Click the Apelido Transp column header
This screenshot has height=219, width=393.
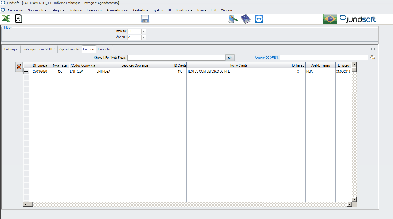(320, 65)
